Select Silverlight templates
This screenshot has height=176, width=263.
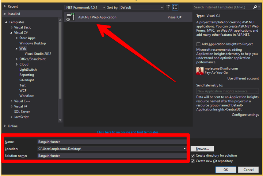(x=27, y=80)
